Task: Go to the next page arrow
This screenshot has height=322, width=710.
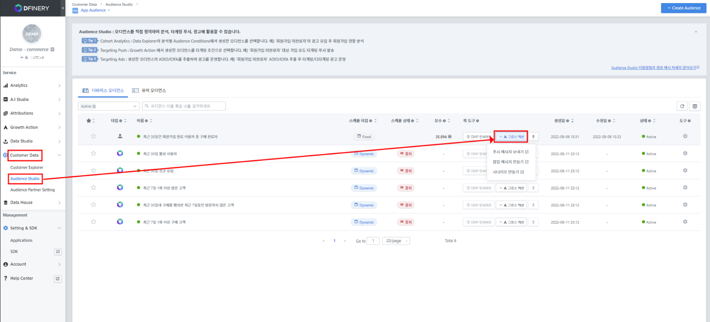Action: coord(345,241)
